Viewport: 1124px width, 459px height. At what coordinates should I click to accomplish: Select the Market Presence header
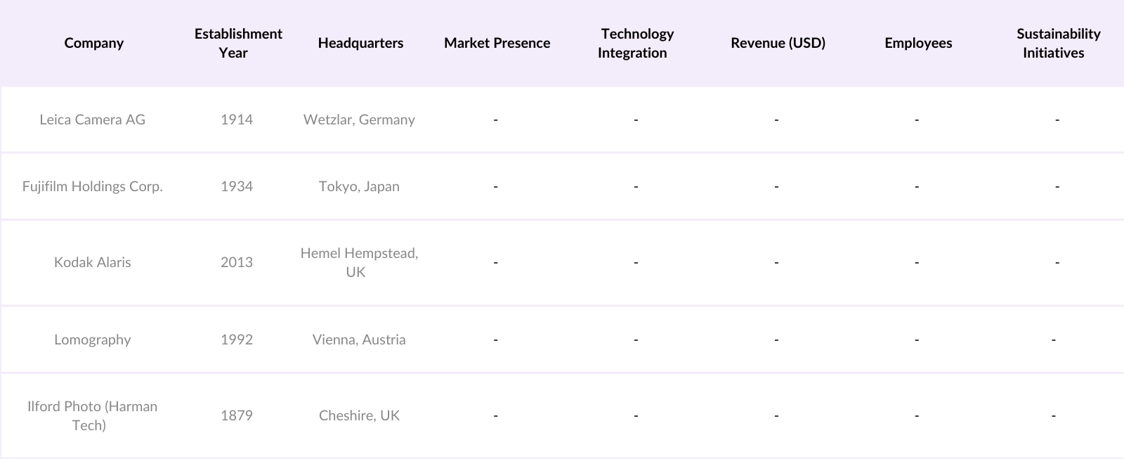[x=497, y=43]
